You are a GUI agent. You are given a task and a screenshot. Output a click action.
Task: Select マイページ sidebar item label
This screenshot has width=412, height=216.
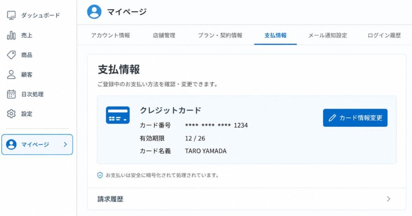point(35,145)
